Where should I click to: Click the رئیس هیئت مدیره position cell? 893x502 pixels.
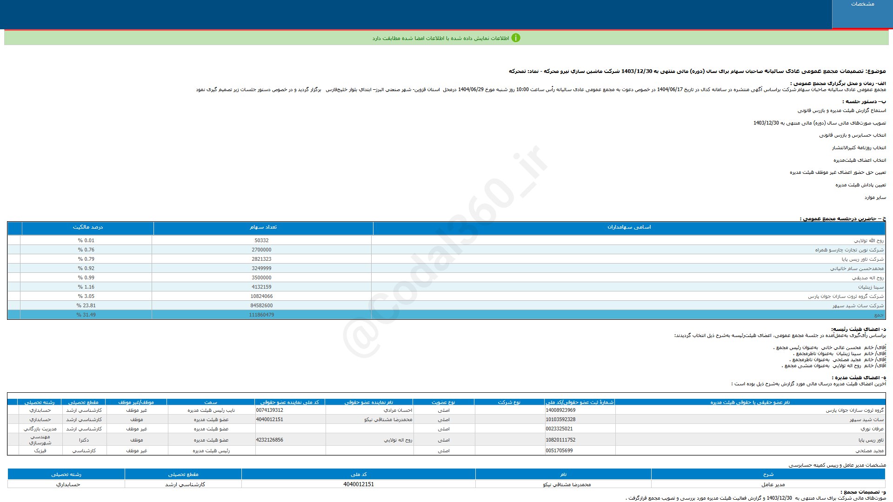(x=211, y=451)
